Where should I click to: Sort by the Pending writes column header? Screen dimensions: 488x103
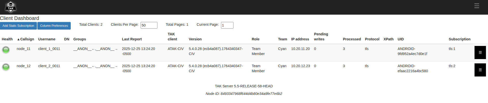tap(321, 37)
